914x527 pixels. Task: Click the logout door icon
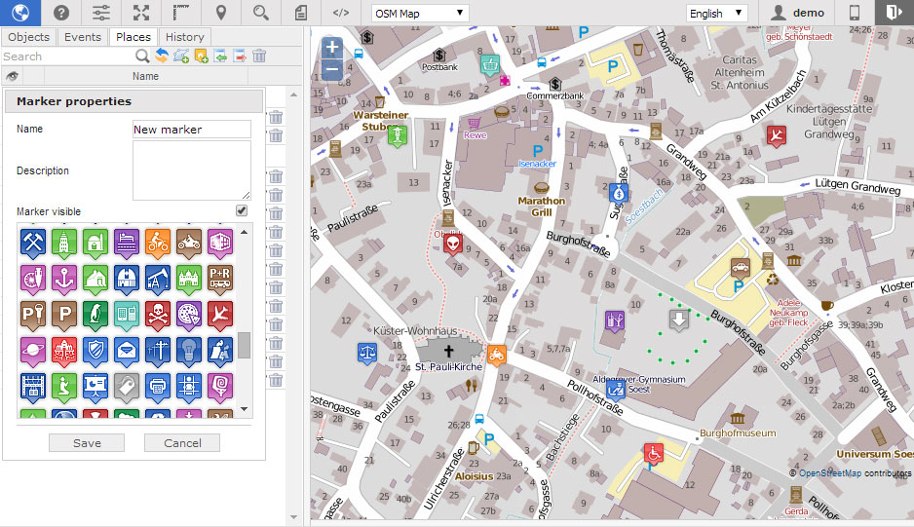pos(894,13)
